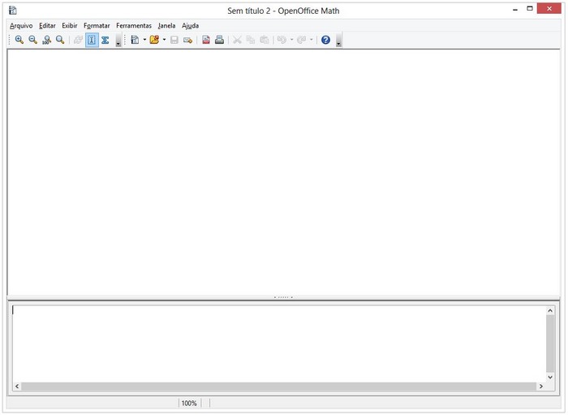Click the command window scroll up arrow
This screenshot has width=568, height=415.
point(550,310)
